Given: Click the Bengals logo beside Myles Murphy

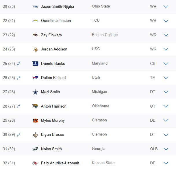Looking at the screenshot, I should (35, 121).
